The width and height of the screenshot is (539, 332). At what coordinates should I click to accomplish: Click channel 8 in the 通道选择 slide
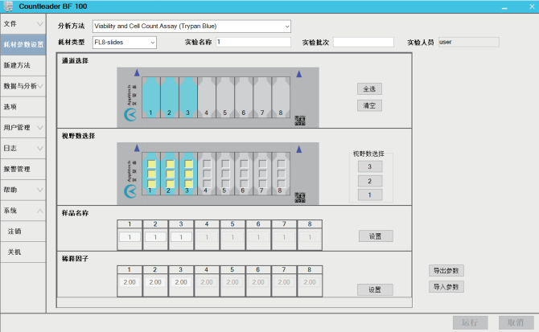(281, 100)
